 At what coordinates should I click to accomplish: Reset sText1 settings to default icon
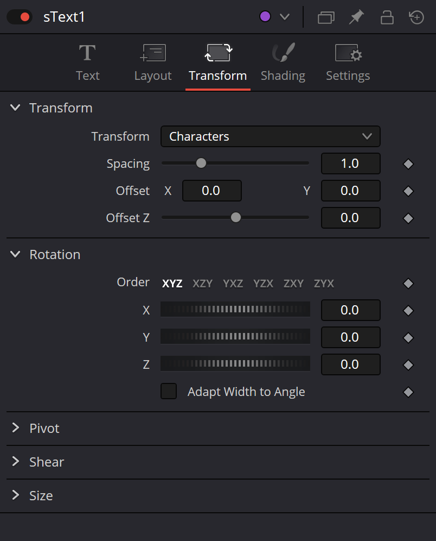click(x=416, y=17)
